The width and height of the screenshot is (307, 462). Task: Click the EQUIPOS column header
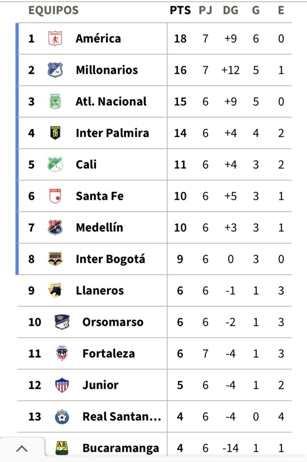tap(53, 10)
